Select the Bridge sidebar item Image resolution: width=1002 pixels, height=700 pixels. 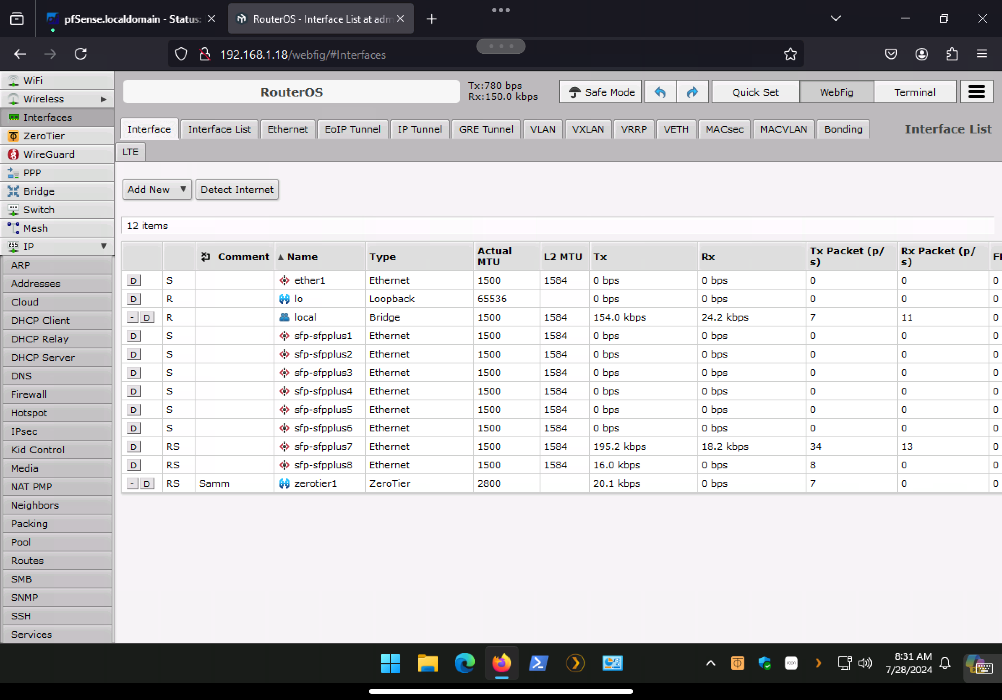pos(37,191)
